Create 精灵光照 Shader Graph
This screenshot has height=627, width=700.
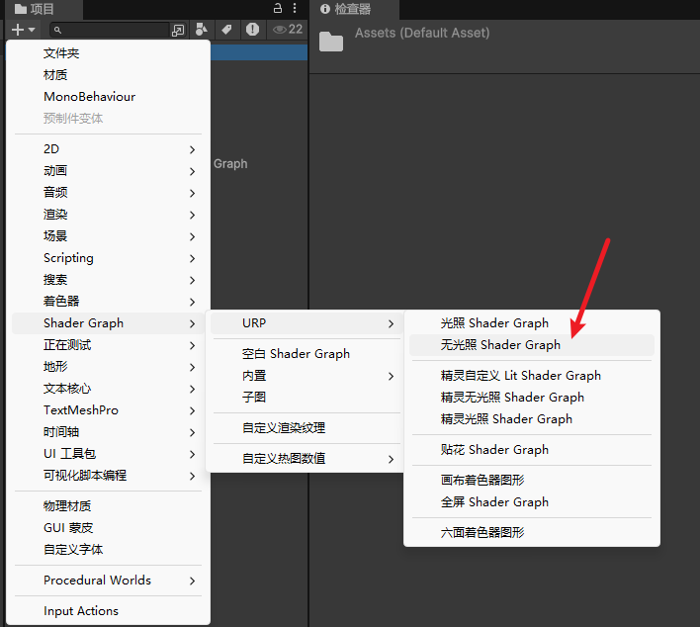click(532, 419)
